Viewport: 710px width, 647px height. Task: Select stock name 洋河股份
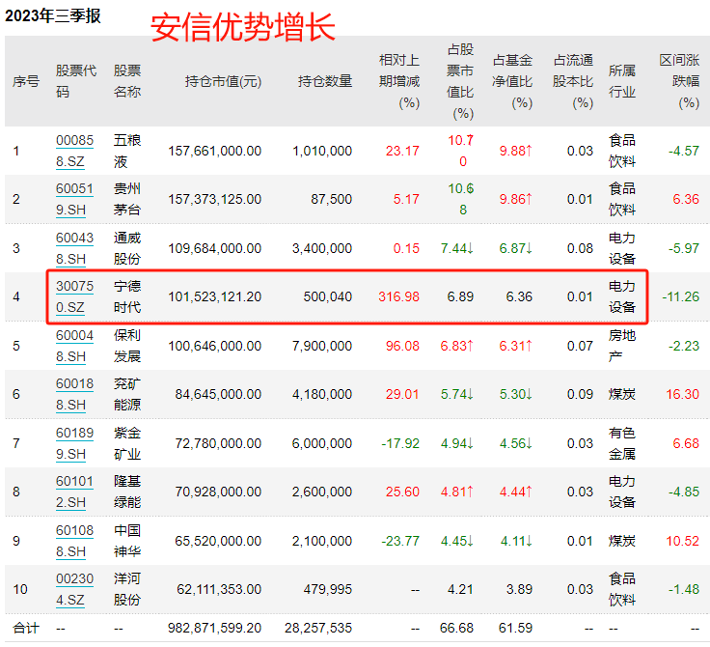pyautogui.click(x=127, y=589)
